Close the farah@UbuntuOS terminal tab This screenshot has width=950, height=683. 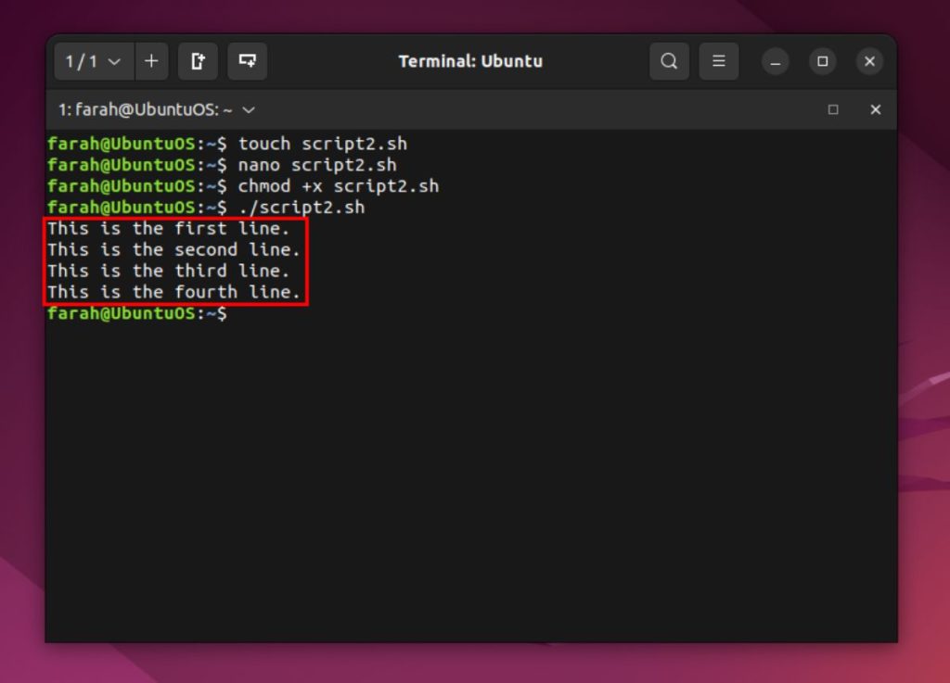pos(876,109)
